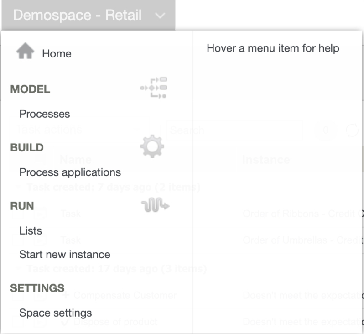Viewport: 364px width, 334px height.
Task: Select the BUILD section heading
Action: (27, 148)
